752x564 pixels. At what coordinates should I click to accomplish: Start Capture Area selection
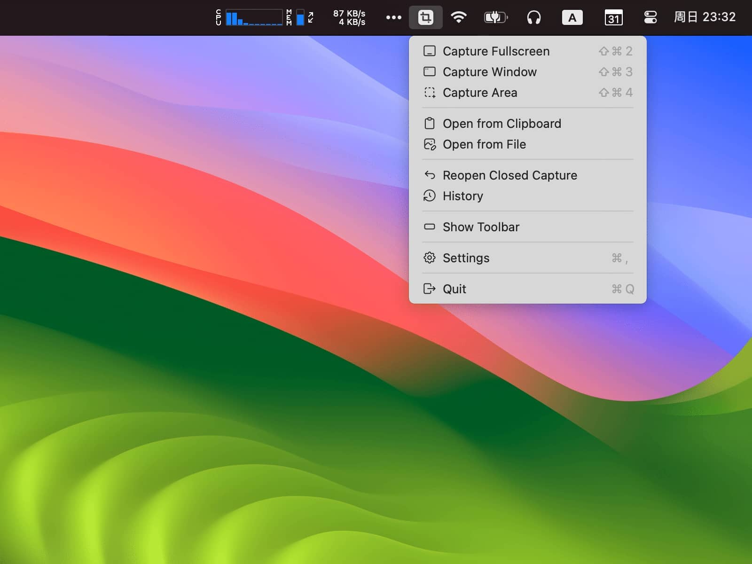(x=480, y=93)
